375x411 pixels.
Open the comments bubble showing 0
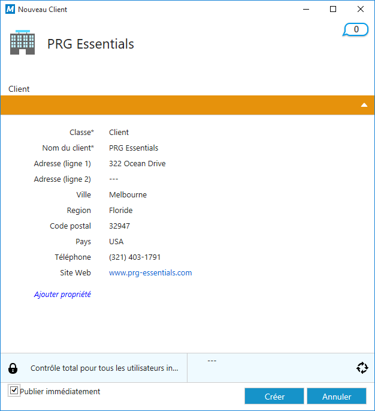[356, 29]
